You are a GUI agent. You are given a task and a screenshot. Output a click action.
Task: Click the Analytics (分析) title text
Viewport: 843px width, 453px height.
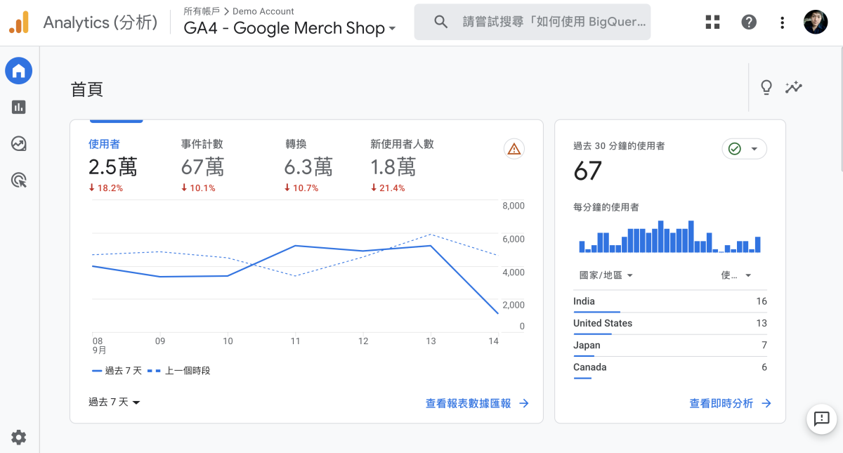[x=100, y=22]
